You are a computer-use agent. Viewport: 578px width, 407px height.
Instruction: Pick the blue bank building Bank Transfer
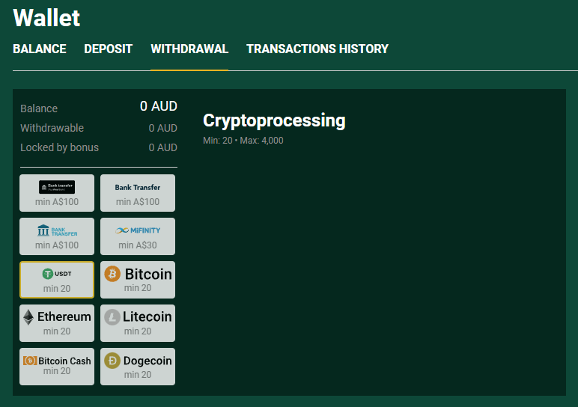[x=57, y=236]
